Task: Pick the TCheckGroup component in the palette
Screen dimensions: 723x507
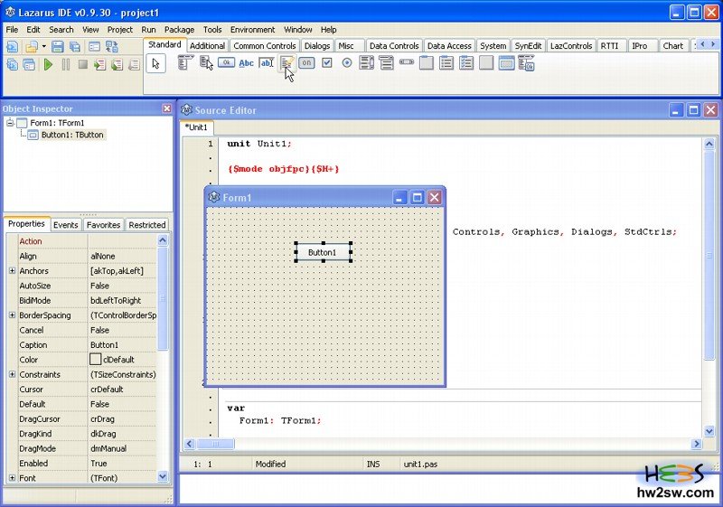Action: tap(466, 62)
